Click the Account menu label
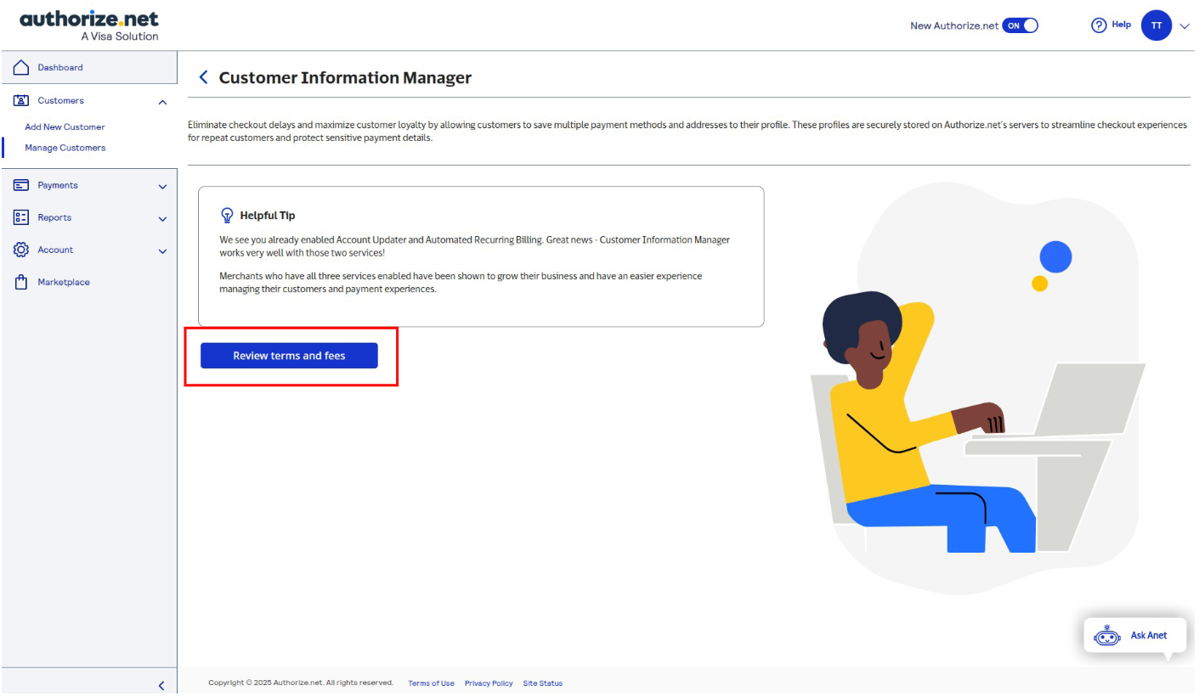The width and height of the screenshot is (1199, 697). point(55,250)
